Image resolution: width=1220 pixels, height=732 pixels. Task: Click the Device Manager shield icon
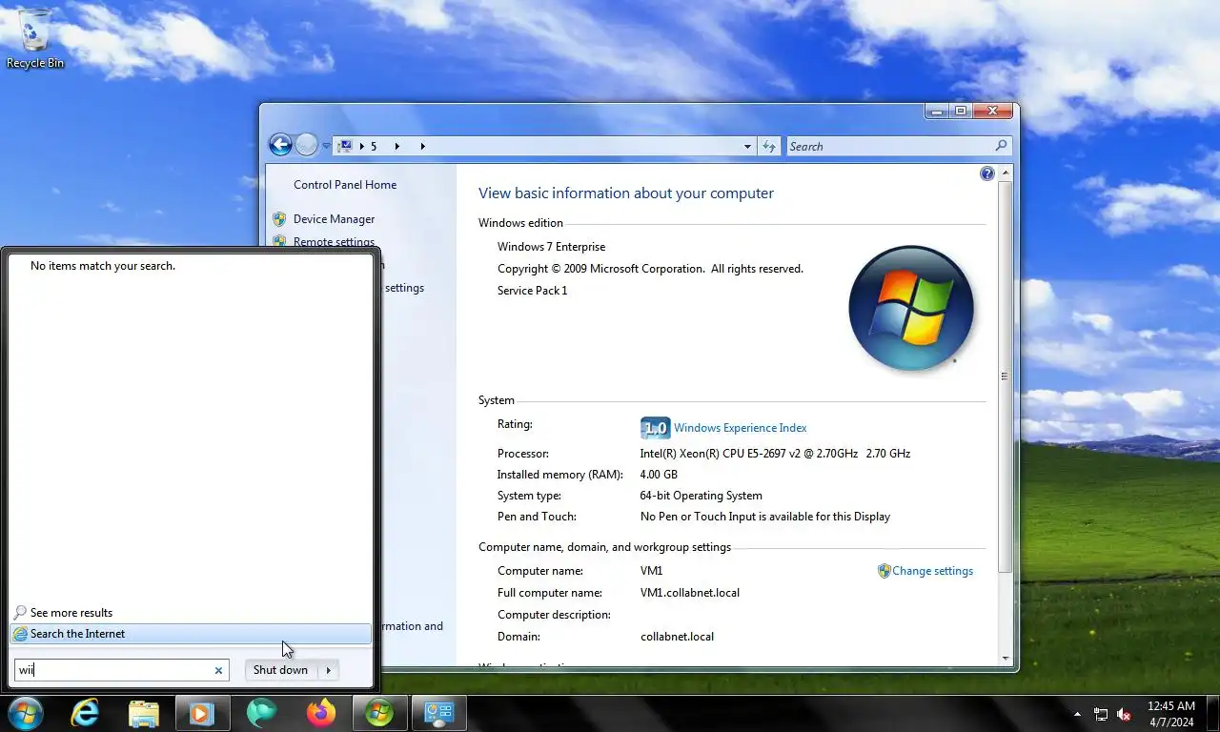coord(279,219)
